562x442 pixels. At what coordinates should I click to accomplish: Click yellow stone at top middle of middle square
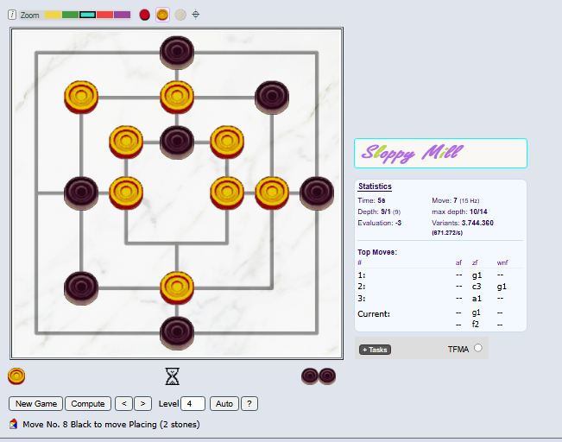tap(177, 98)
